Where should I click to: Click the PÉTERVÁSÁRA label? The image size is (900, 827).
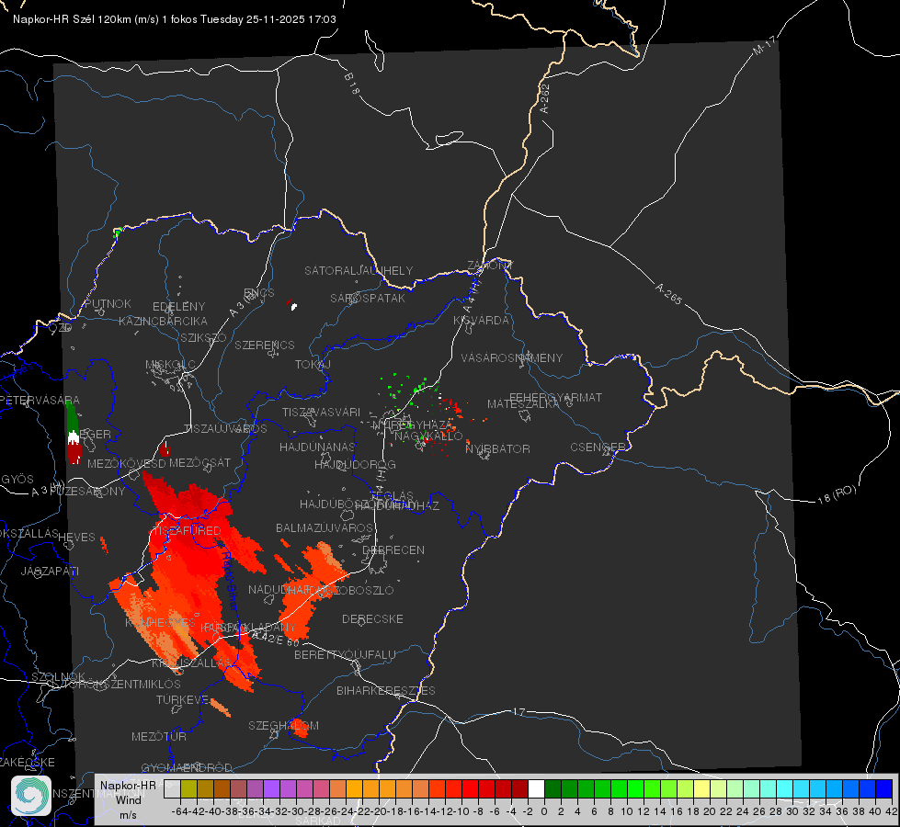(40, 400)
